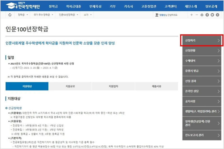Open 학자금대출 in top navigation
Viewport: 224px width, 149px height.
[x=73, y=6]
